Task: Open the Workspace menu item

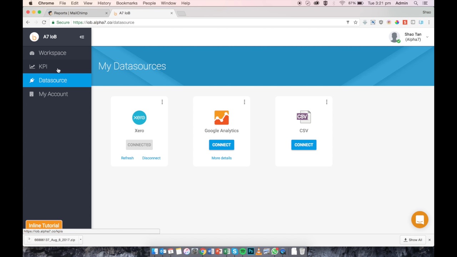Action: point(57,53)
